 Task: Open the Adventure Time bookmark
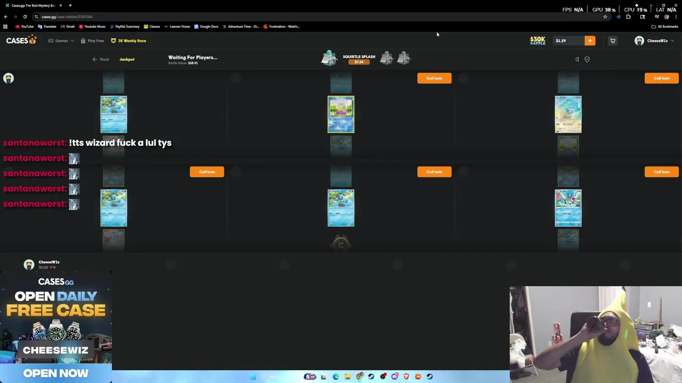click(241, 27)
